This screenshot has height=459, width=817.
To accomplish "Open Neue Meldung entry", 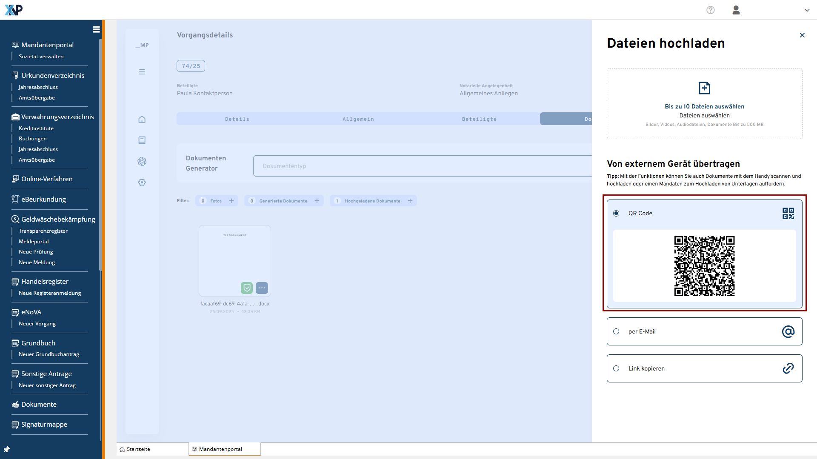I will pyautogui.click(x=37, y=262).
